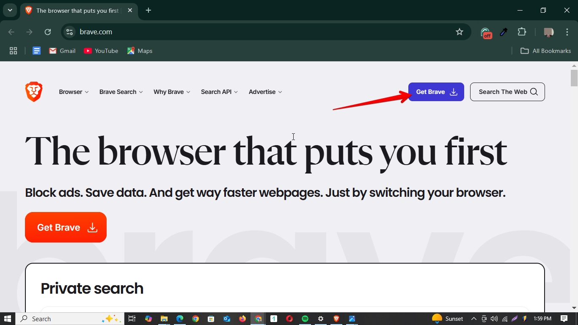Open the Maps bookmark
Image resolution: width=578 pixels, height=325 pixels.
click(x=140, y=51)
